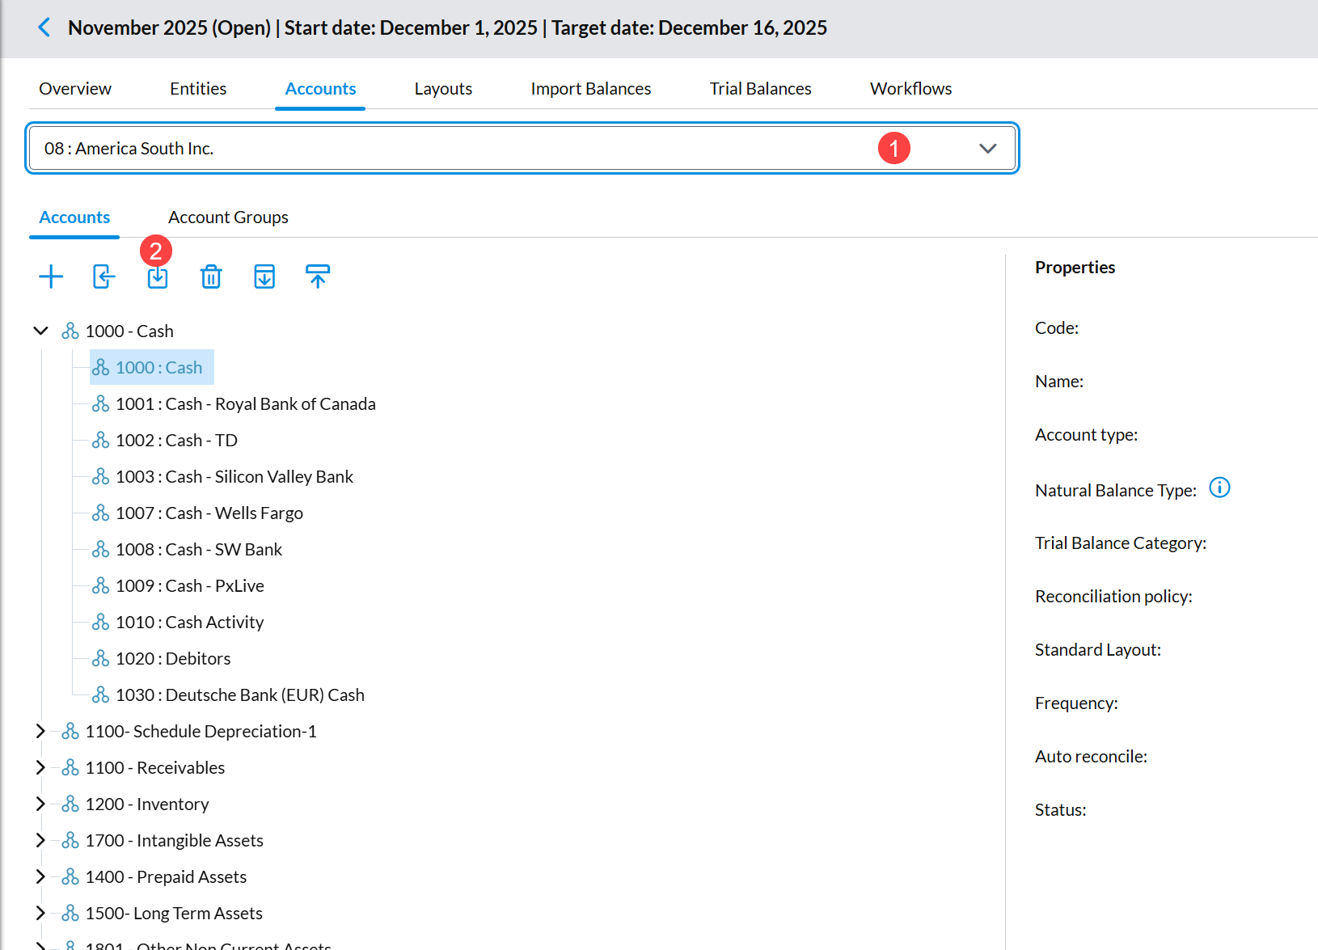1318x950 pixels.
Task: Go to the Import Balances tab
Action: coord(590,89)
